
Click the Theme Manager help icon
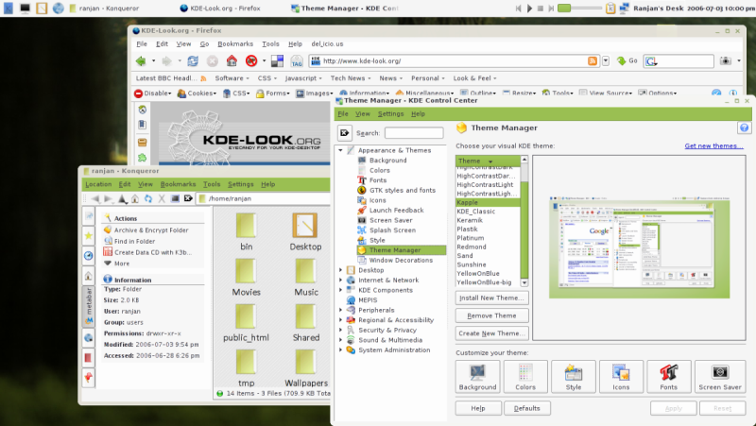744,128
